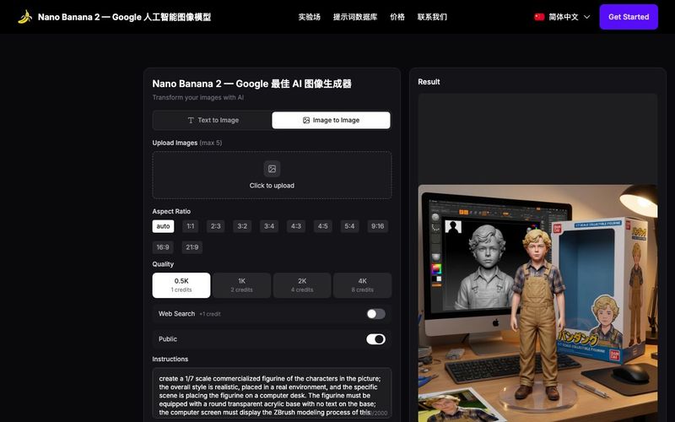Viewport: 675px width, 422px height.
Task: Select 1K quality for 2 credits
Action: coord(241,285)
